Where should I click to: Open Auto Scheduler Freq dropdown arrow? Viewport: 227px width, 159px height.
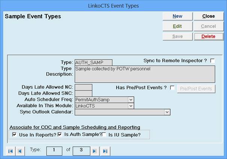[131, 100]
